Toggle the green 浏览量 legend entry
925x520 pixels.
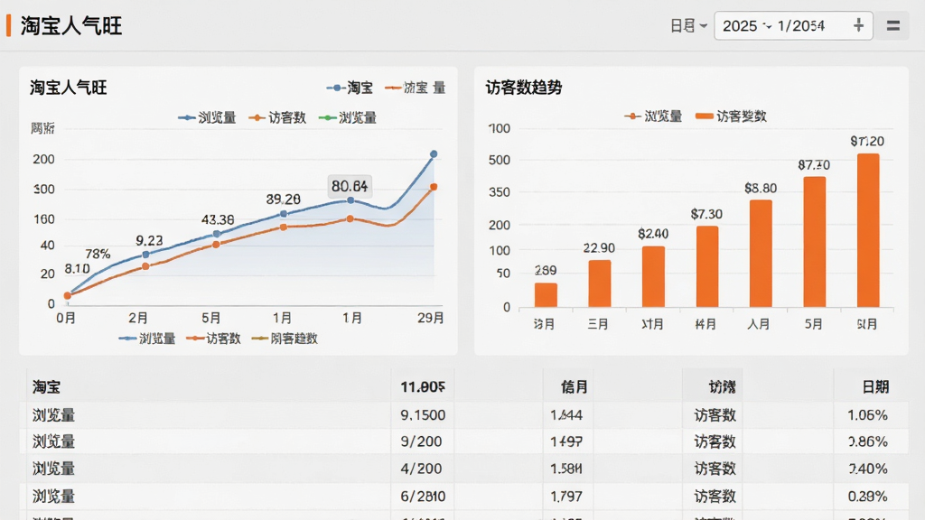point(348,118)
